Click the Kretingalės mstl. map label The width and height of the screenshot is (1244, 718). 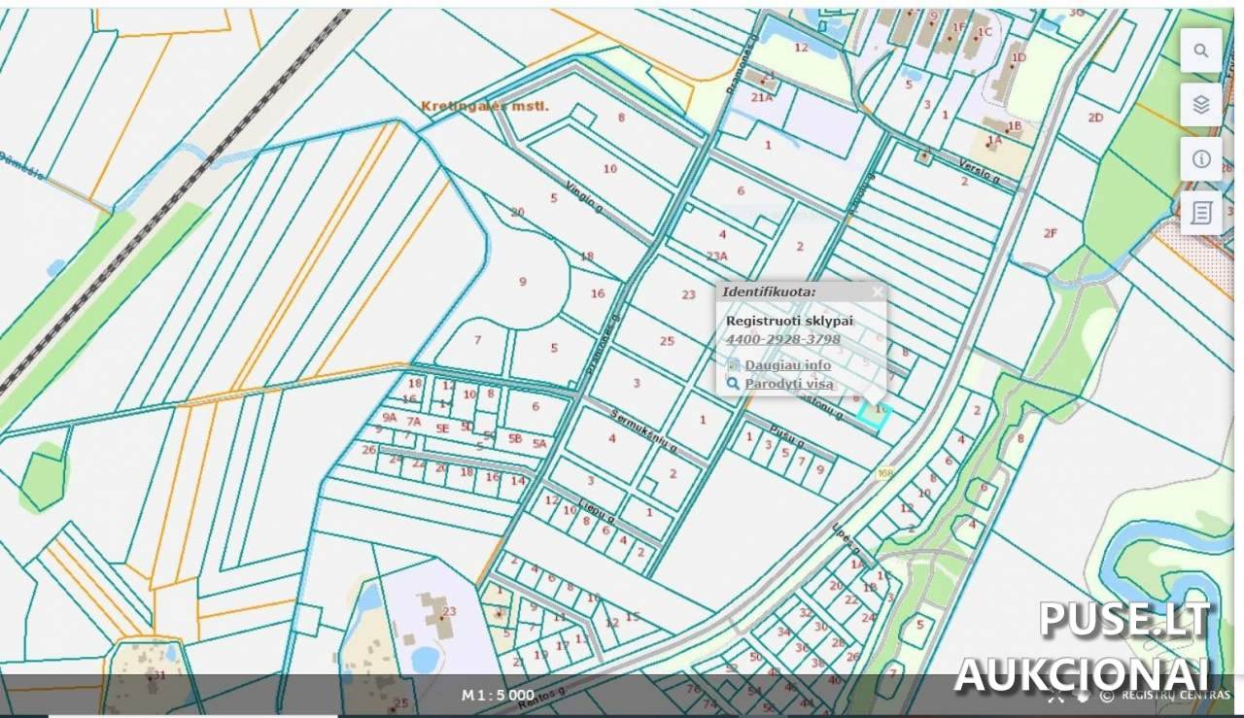click(485, 106)
